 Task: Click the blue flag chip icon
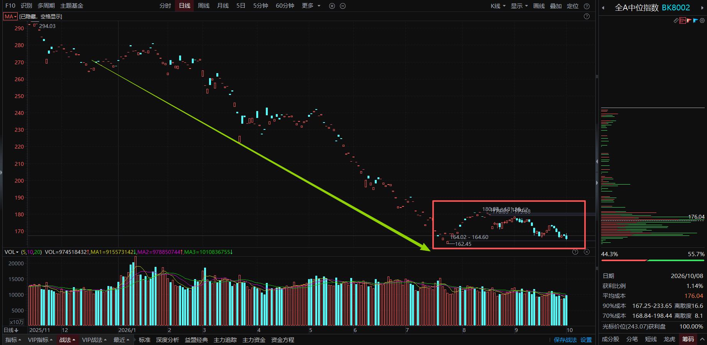[695, 21]
